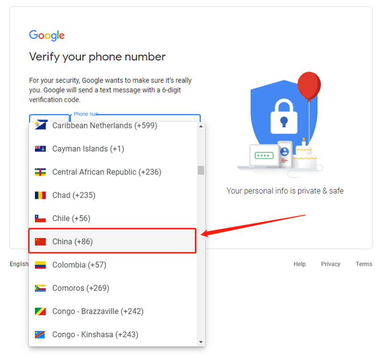Choose Colombia (+57) country code
382x358 pixels.
pos(79,265)
